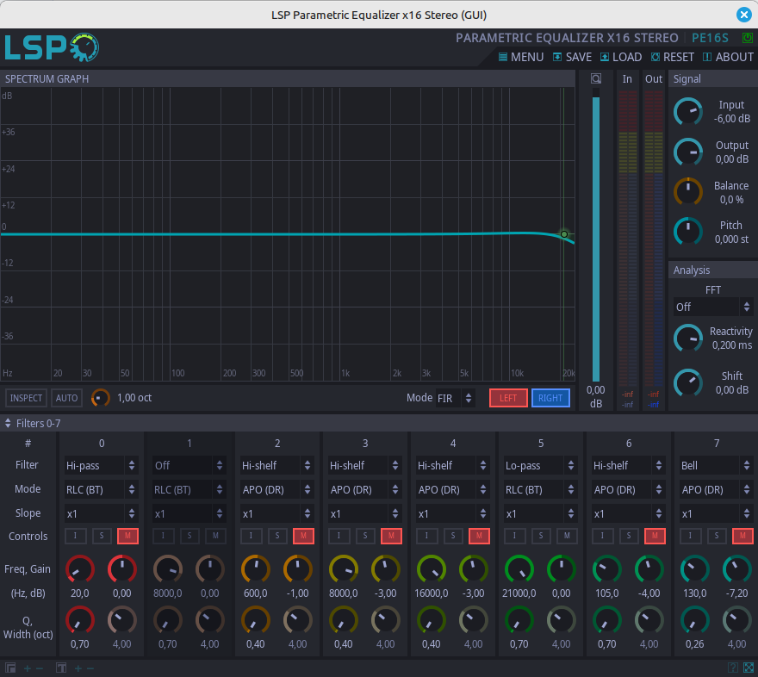Toggle solo S on filter 4
Viewport: 758px width, 677px height.
point(453,536)
